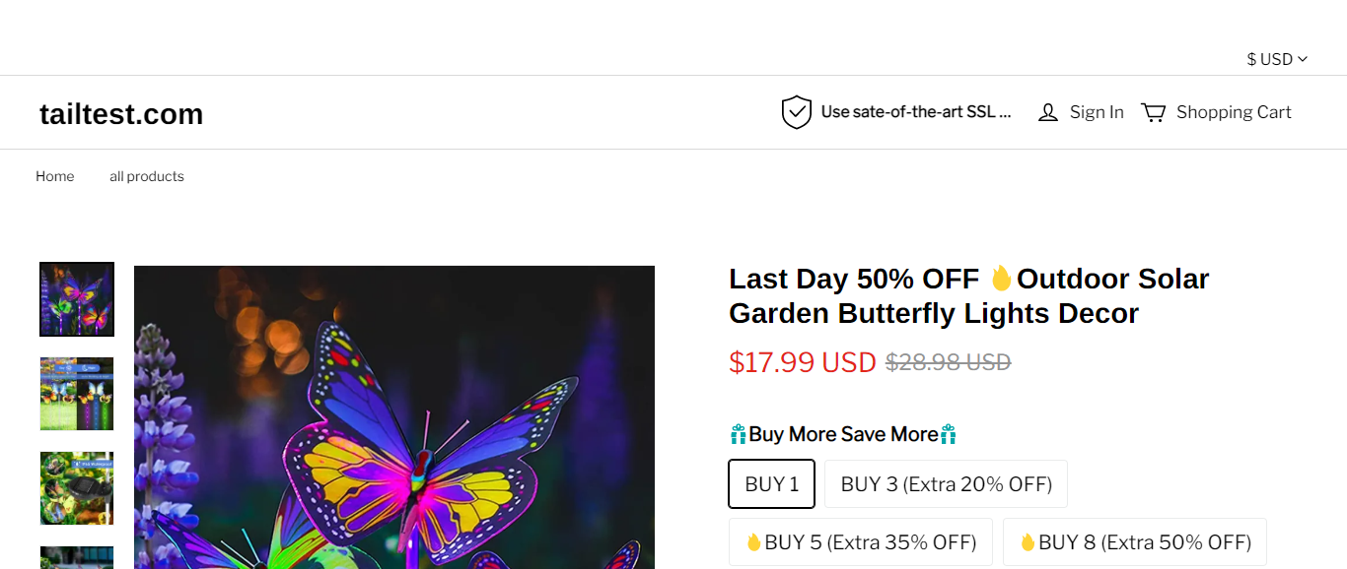Select the first butterfly thumbnail

click(x=77, y=299)
